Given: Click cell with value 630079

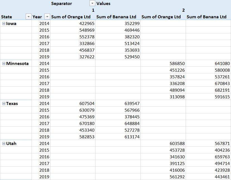Looking at the screenshot, I should point(73,110).
